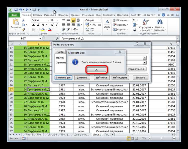Click the fx insert function icon
This screenshot has height=149, width=188.
click(x=57, y=38)
